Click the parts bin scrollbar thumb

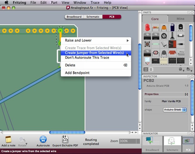[191, 33]
